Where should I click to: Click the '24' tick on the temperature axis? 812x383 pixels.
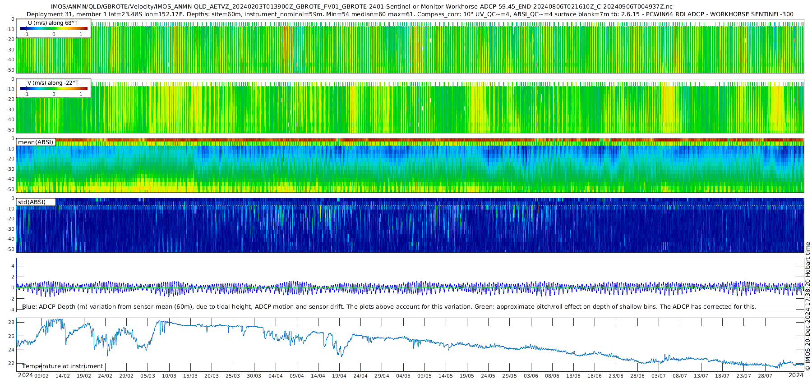[x=12, y=350]
